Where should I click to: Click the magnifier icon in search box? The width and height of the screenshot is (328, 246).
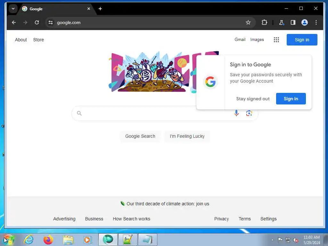tap(79, 113)
